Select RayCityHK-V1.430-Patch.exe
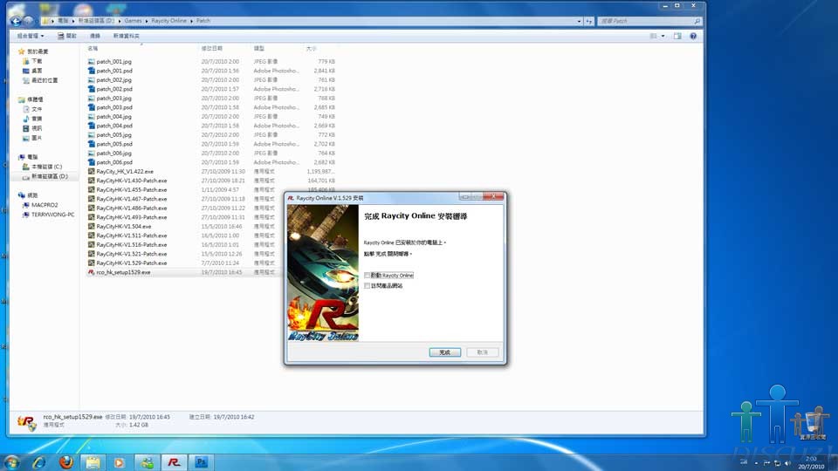The width and height of the screenshot is (838, 471). [x=132, y=181]
